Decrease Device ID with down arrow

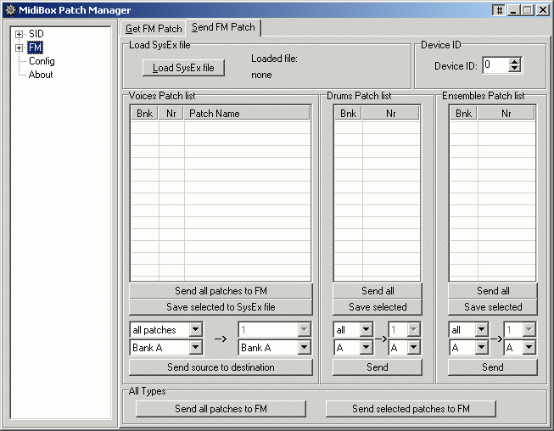[x=515, y=69]
